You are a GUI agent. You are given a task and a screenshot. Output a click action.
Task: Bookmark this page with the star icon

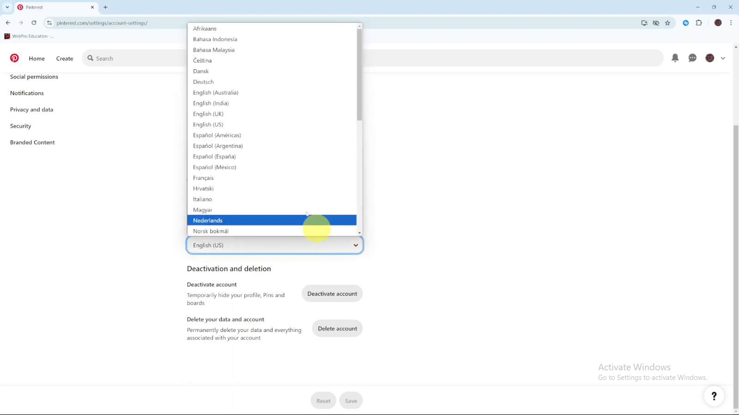(x=667, y=23)
